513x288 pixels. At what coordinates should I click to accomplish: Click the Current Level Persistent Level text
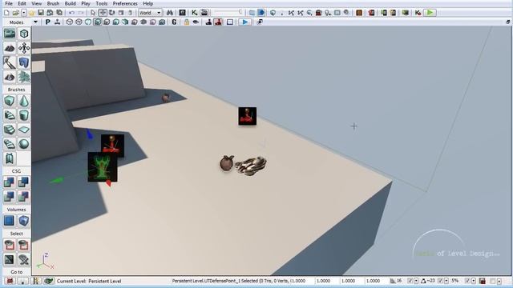coord(89,281)
